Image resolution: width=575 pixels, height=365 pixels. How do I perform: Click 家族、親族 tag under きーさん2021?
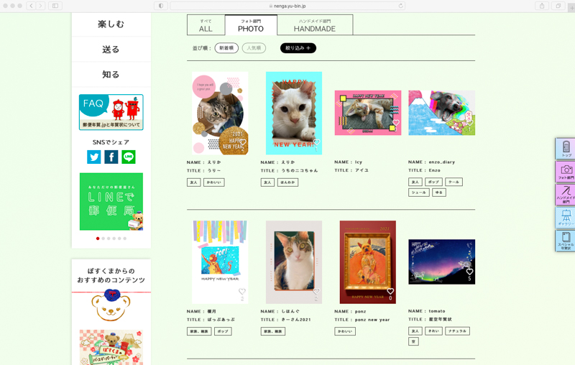273,331
